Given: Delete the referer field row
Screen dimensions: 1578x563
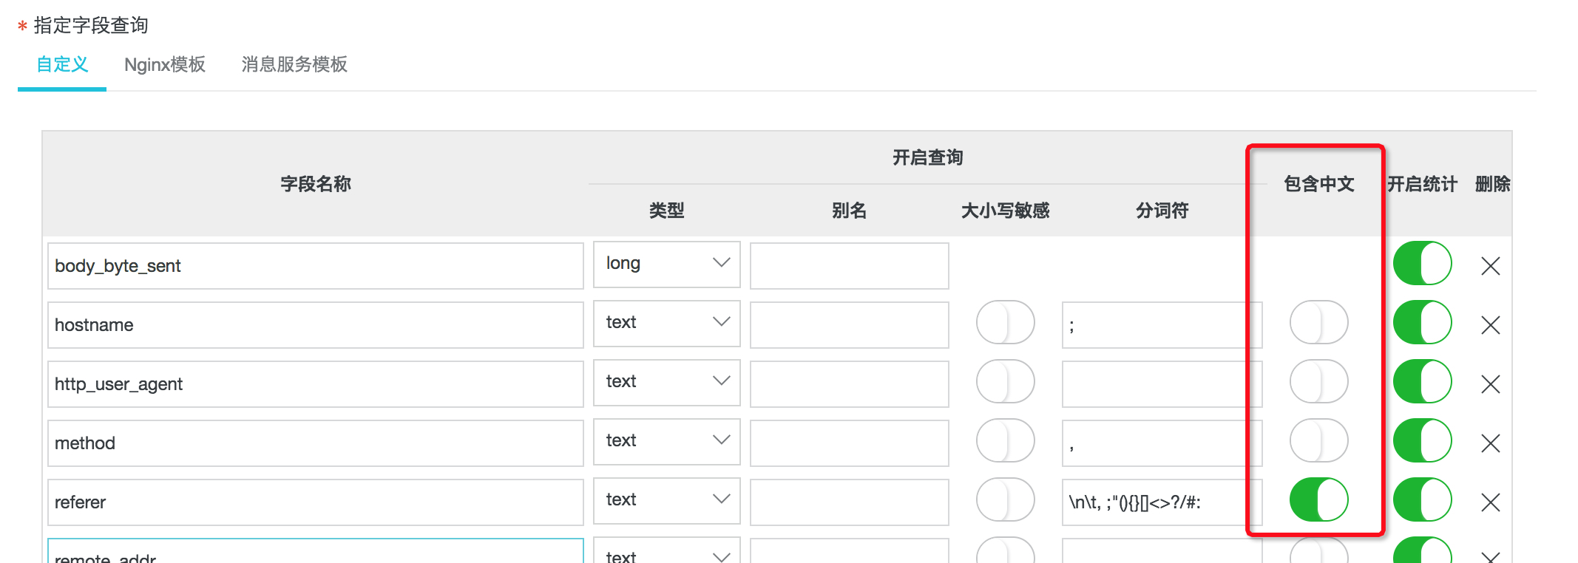Looking at the screenshot, I should tap(1491, 502).
